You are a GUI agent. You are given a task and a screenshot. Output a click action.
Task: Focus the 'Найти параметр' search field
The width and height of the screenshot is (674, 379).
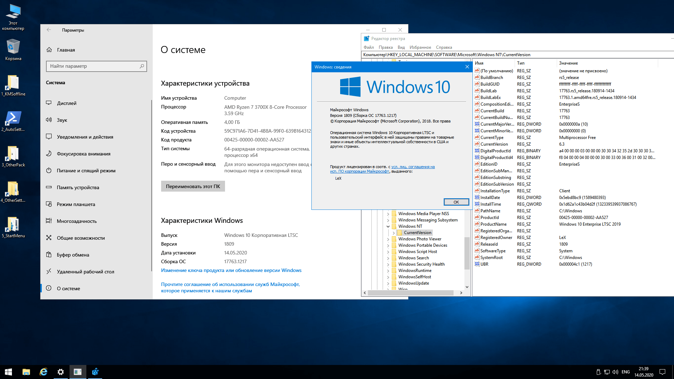tap(96, 66)
